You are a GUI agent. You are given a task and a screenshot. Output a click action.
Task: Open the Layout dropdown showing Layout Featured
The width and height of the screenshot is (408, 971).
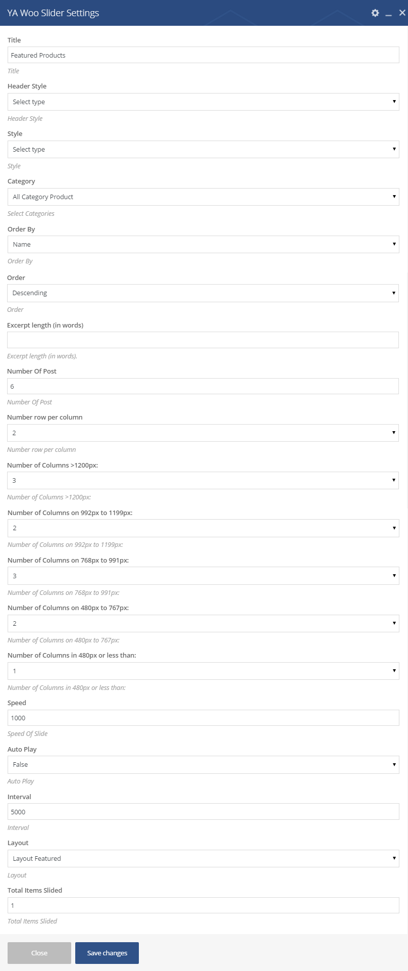click(x=203, y=858)
